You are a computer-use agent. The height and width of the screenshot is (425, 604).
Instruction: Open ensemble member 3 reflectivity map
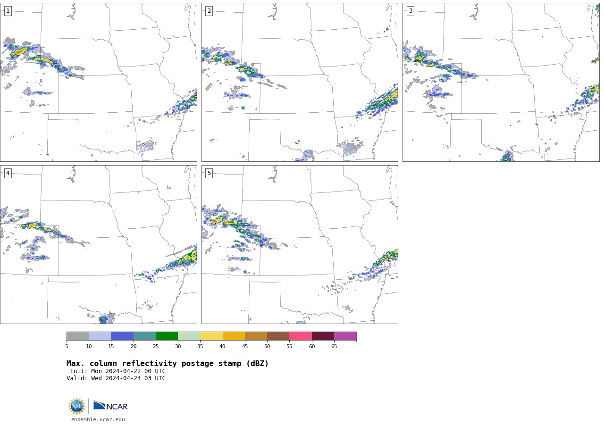tap(501, 82)
